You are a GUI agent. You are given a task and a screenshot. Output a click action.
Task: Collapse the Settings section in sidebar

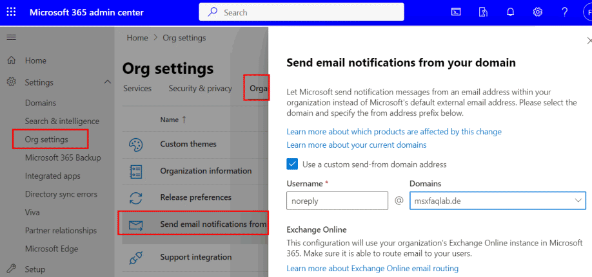pyautogui.click(x=107, y=82)
